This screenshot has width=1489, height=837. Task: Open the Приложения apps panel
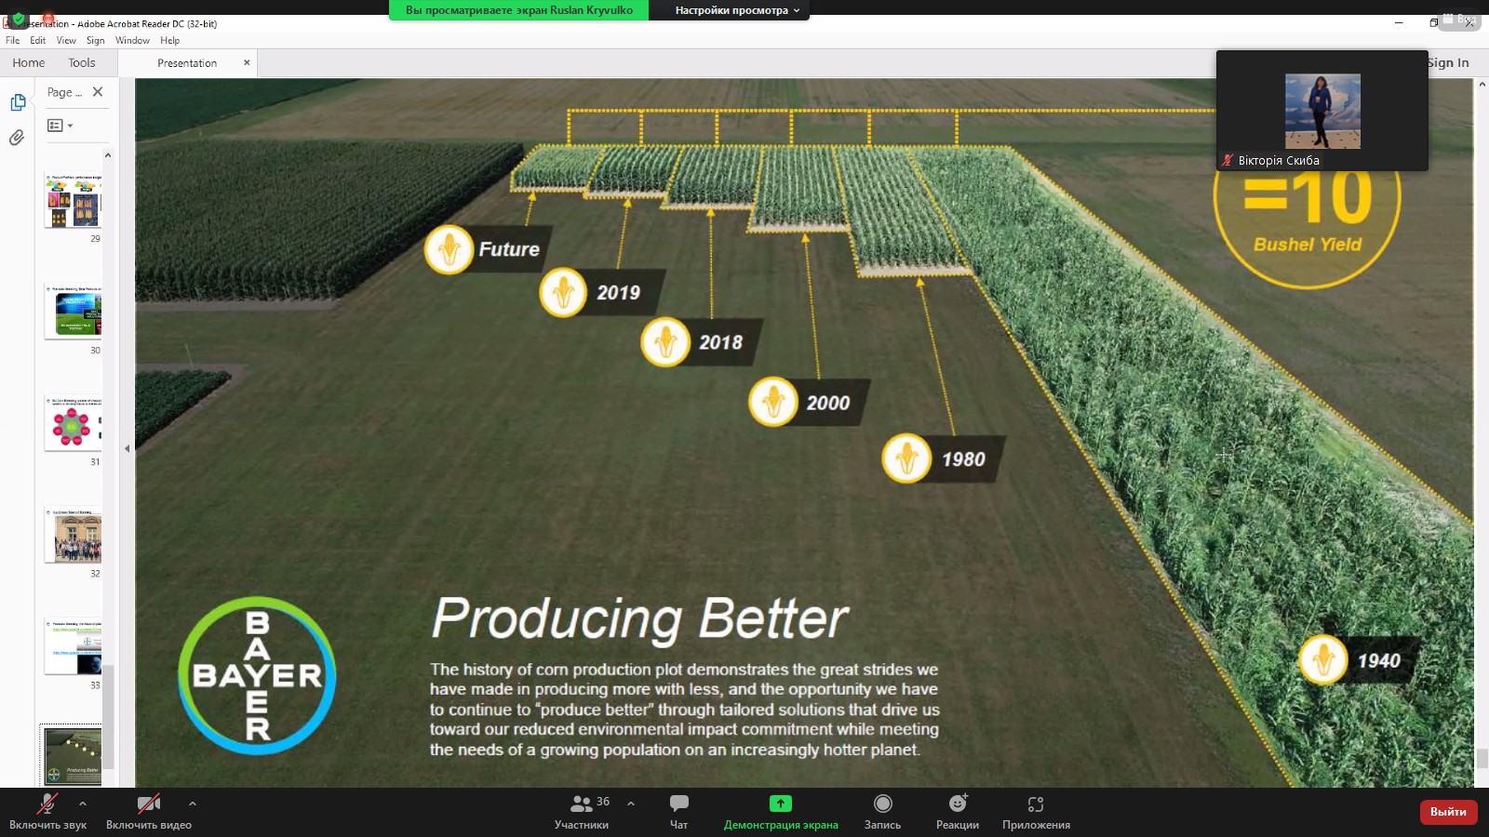1036,811
